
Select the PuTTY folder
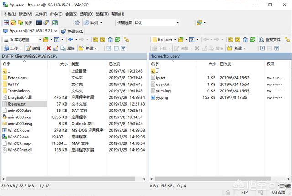pyautogui.click(x=13, y=84)
